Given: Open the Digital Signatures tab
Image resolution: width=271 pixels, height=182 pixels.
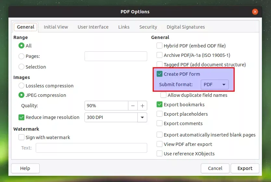Looking at the screenshot, I should (x=186, y=27).
